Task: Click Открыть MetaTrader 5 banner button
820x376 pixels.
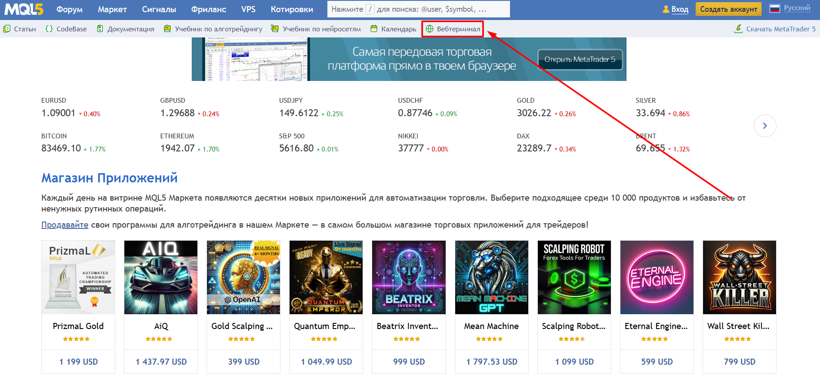Action: (580, 60)
